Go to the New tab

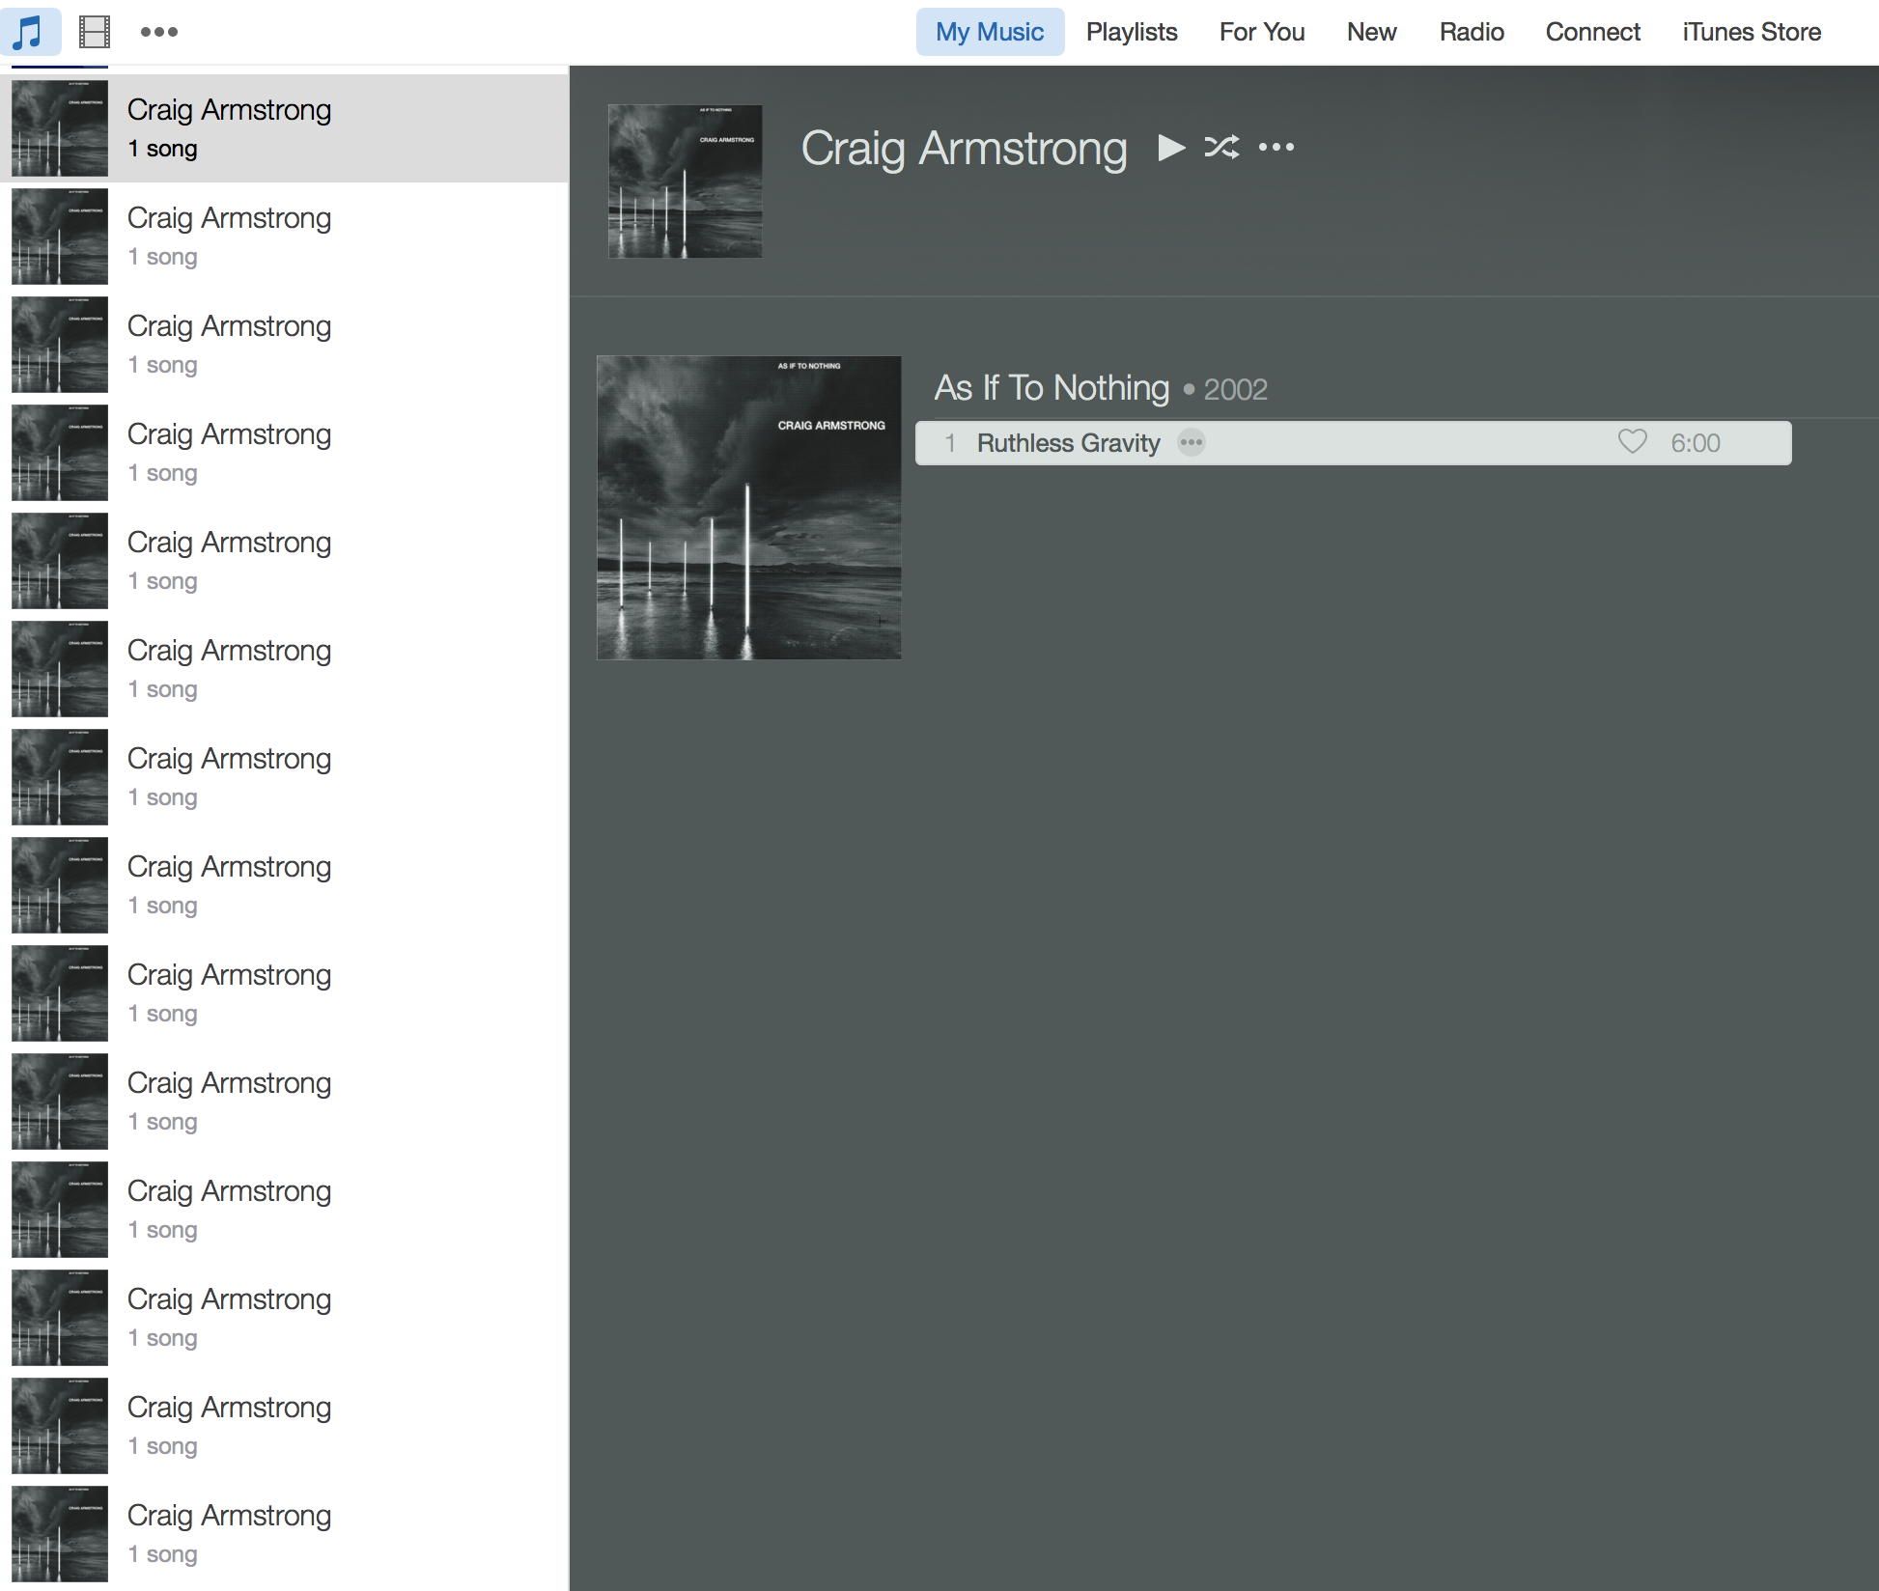point(1371,32)
